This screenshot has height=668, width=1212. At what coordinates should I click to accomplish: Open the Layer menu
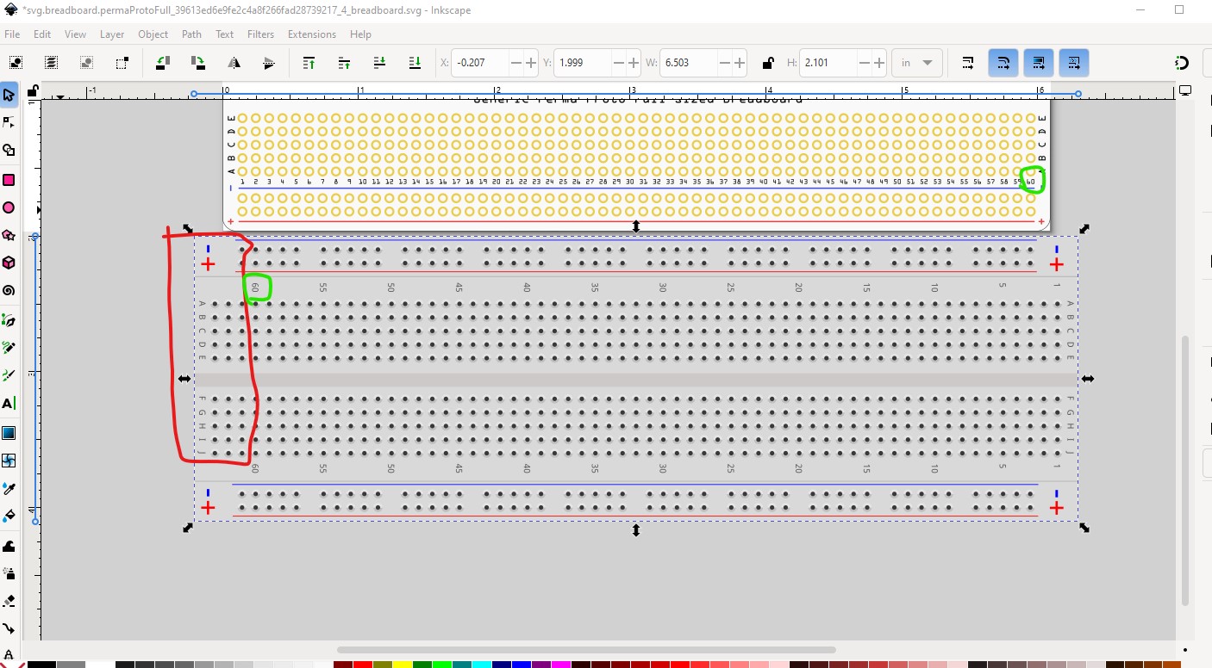(x=112, y=34)
